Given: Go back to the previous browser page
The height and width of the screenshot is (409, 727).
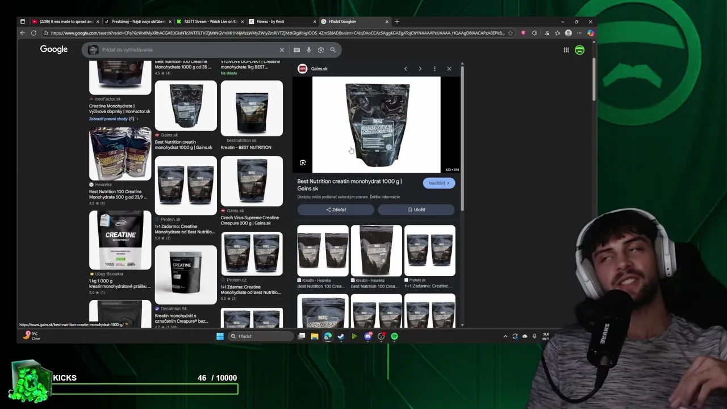Looking at the screenshot, I should click(23, 33).
